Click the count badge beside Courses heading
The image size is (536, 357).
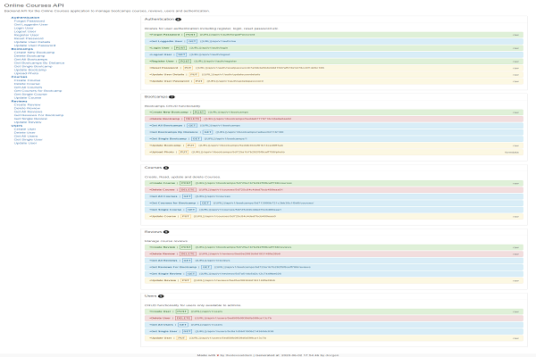166,167
